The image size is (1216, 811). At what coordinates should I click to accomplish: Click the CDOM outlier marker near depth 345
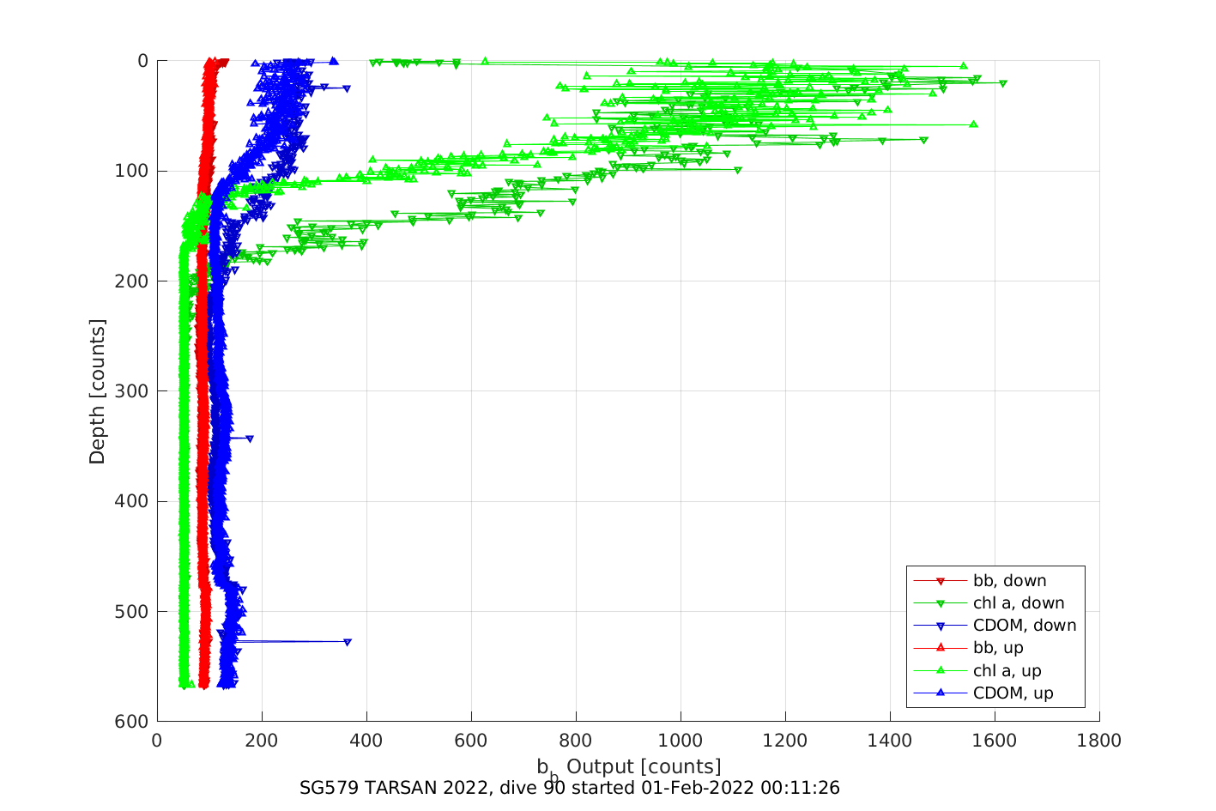click(250, 439)
